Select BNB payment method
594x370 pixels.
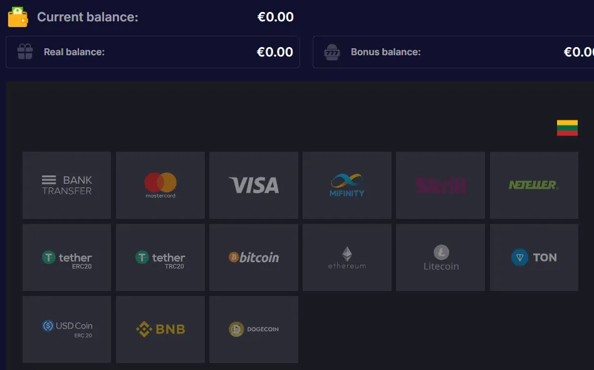(160, 329)
